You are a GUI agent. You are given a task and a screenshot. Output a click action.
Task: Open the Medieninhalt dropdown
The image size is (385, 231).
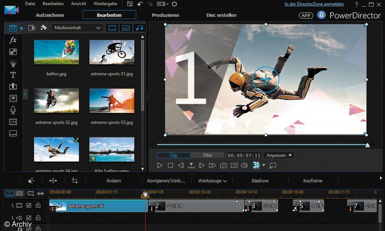tap(77, 28)
